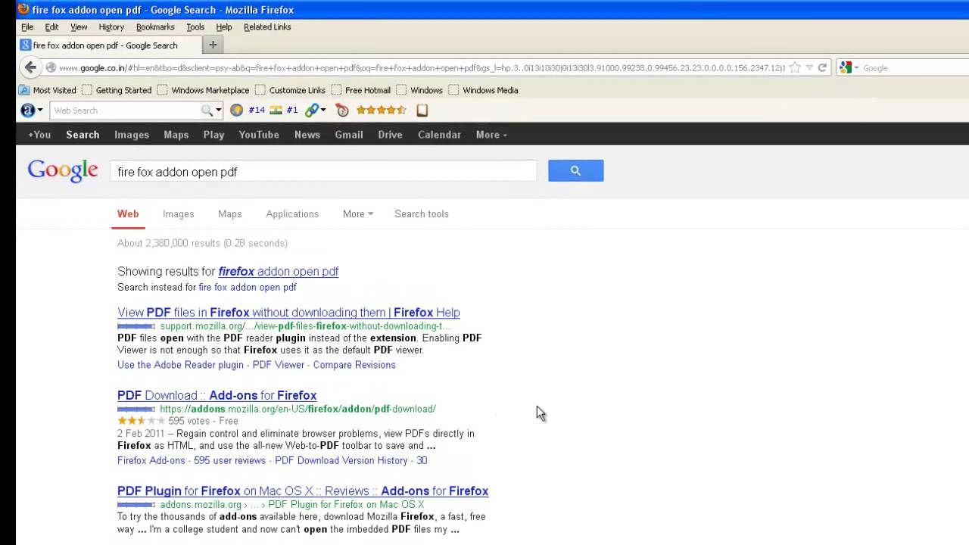Open Search tools options

(x=422, y=214)
